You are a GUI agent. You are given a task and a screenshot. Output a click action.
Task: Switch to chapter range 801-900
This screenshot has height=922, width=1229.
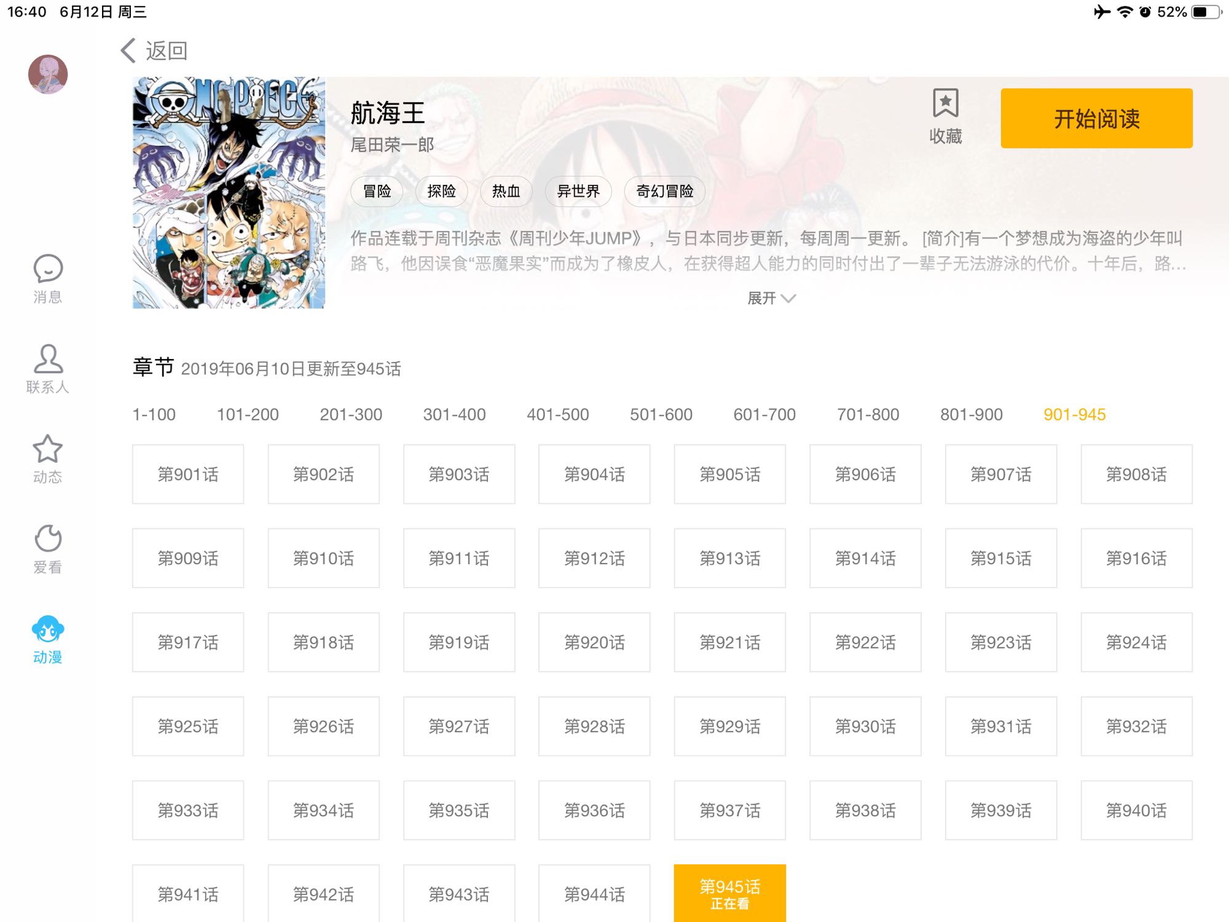[x=971, y=414]
